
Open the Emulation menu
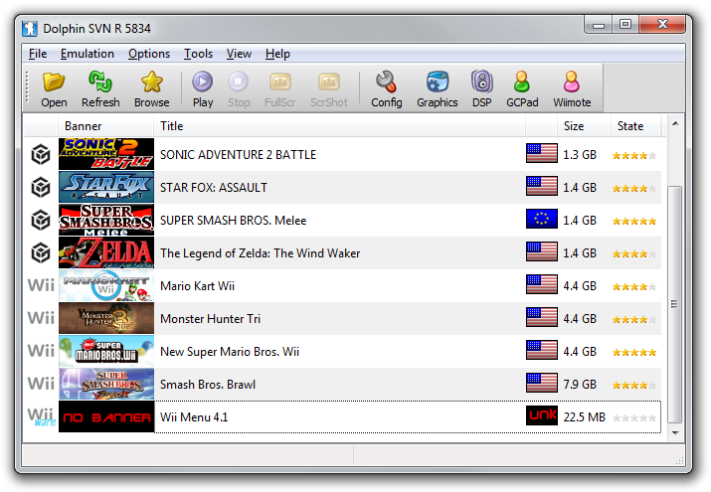(87, 54)
